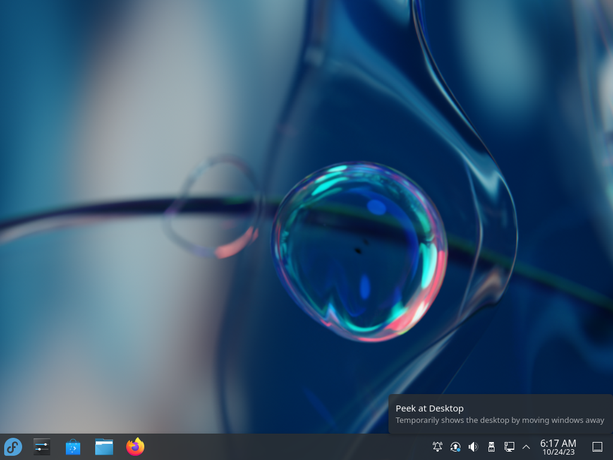The height and width of the screenshot is (460, 613).
Task: Open the software updates tray icon
Action: pyautogui.click(x=456, y=447)
